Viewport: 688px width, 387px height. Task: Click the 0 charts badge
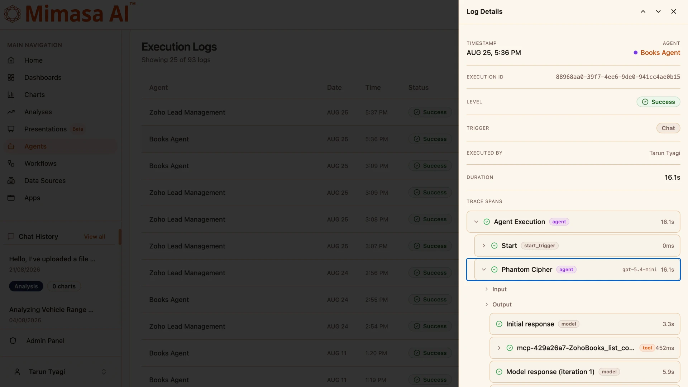pyautogui.click(x=64, y=286)
